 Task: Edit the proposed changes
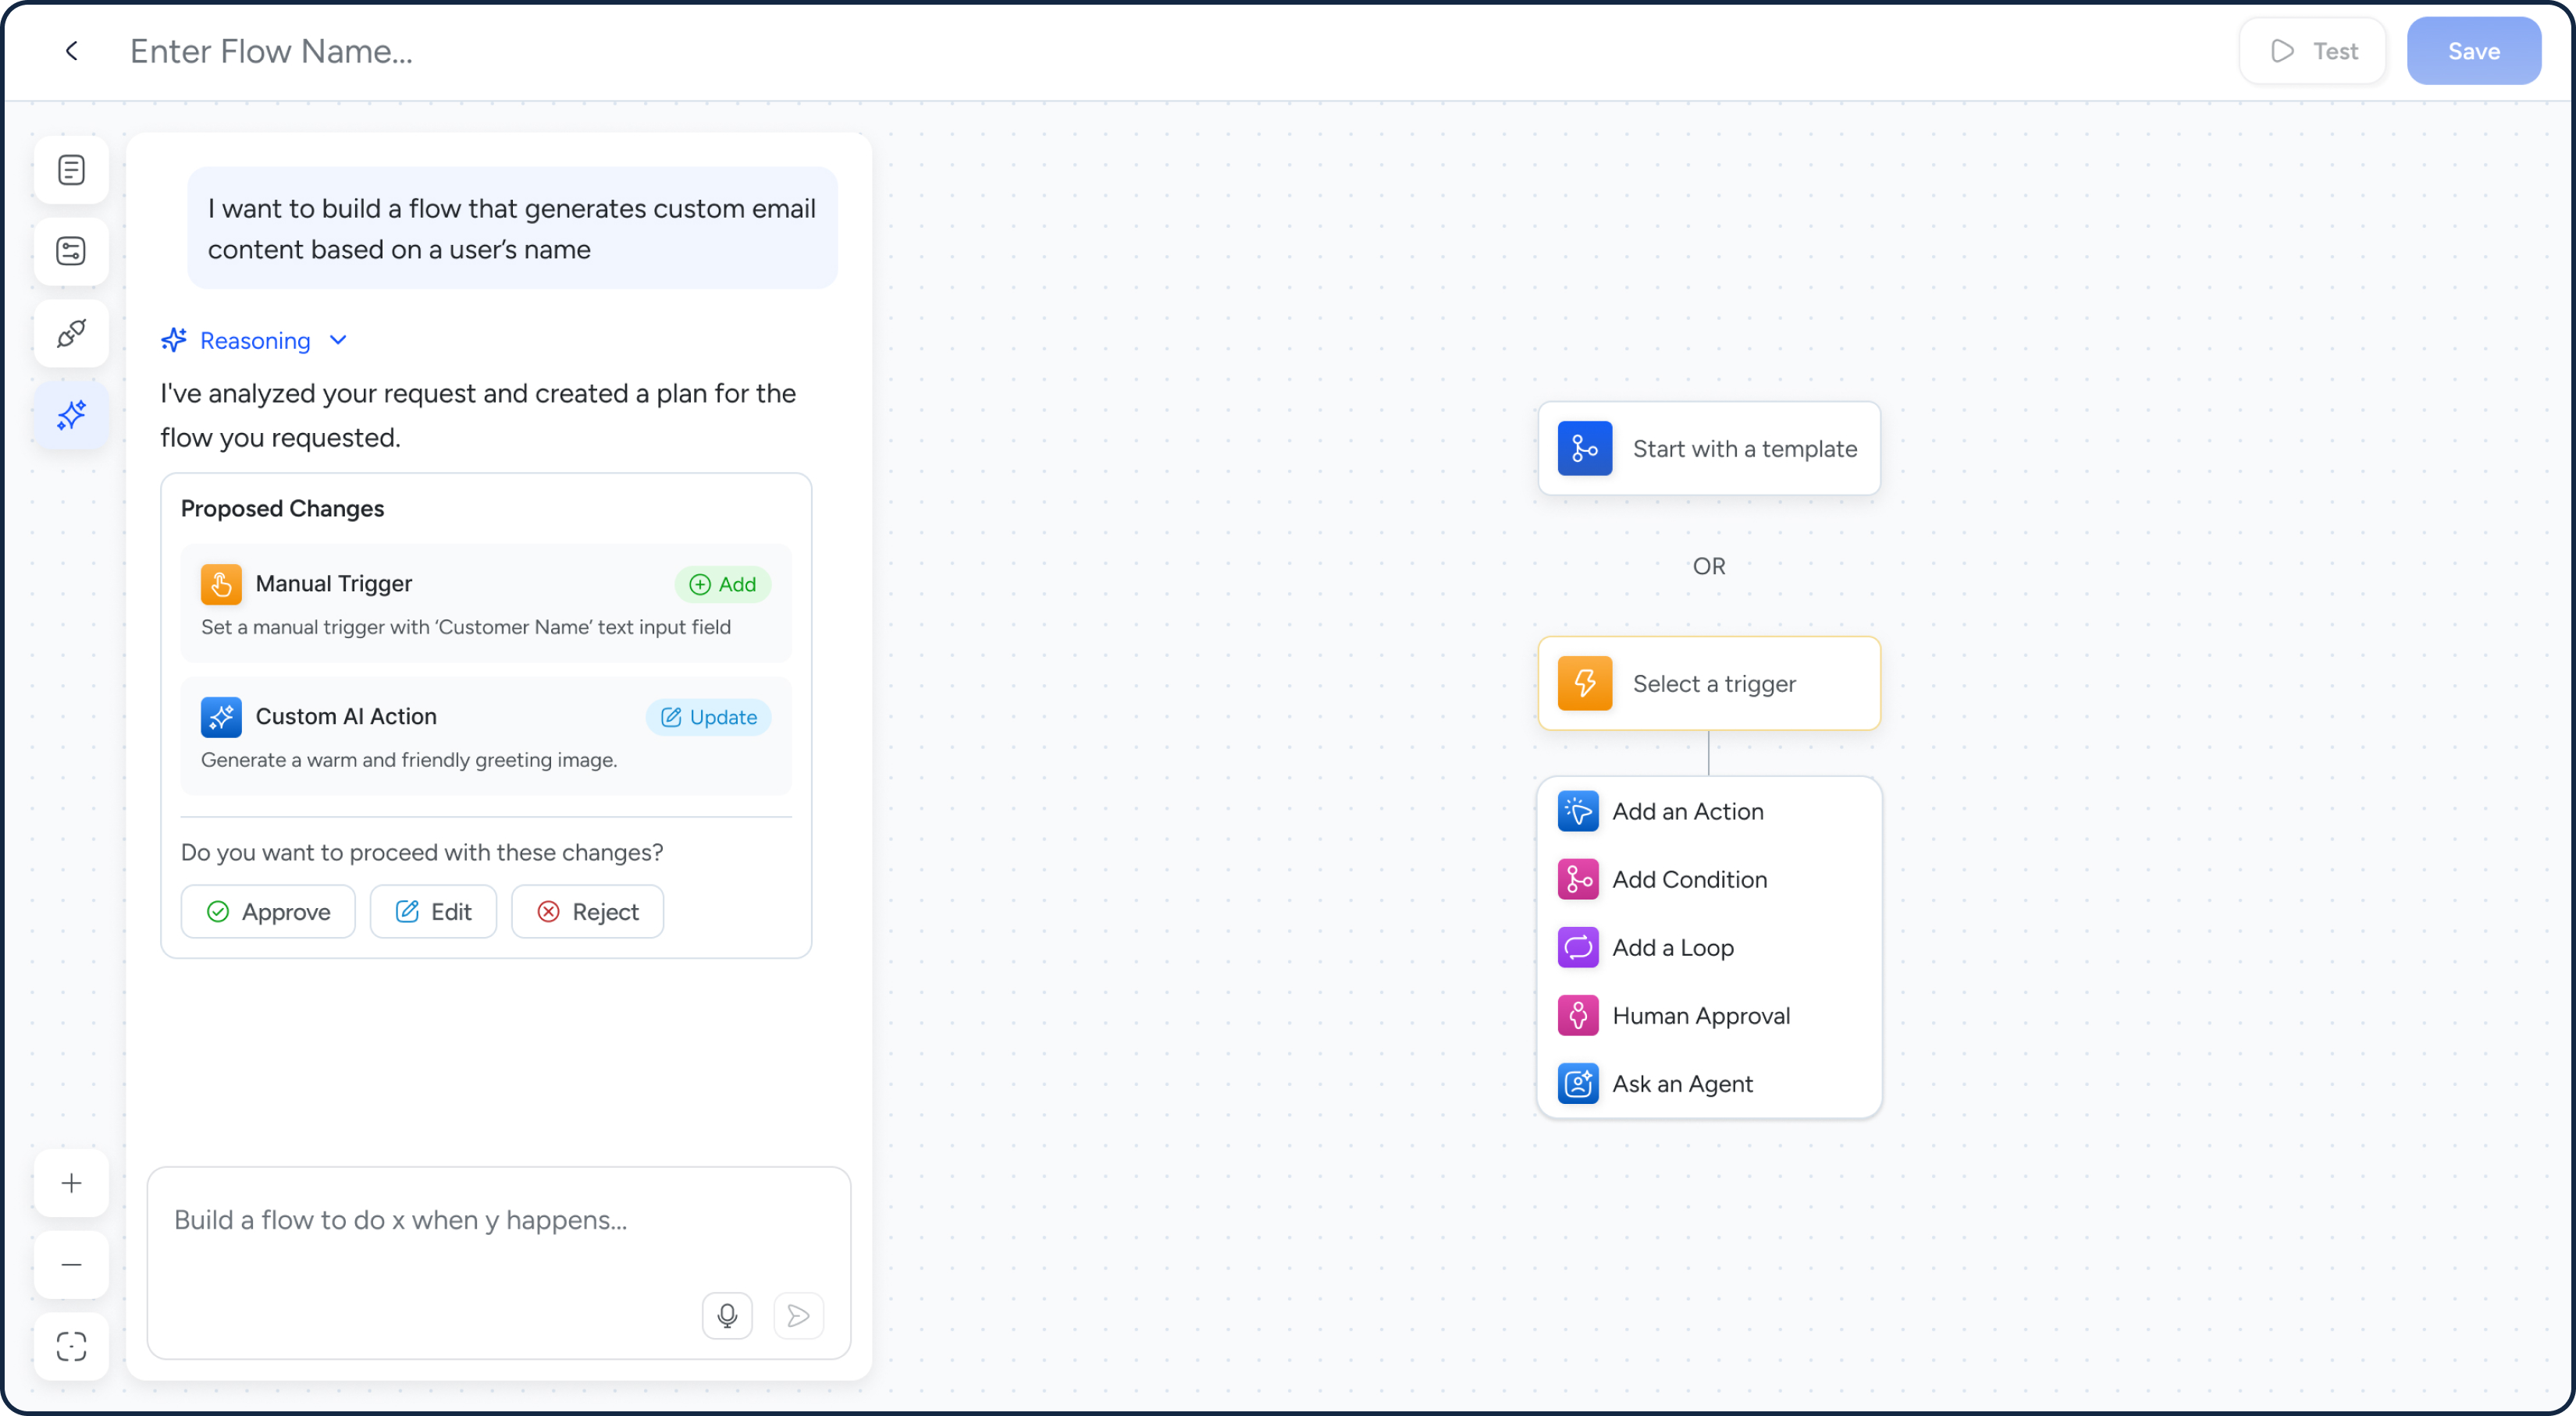click(433, 911)
